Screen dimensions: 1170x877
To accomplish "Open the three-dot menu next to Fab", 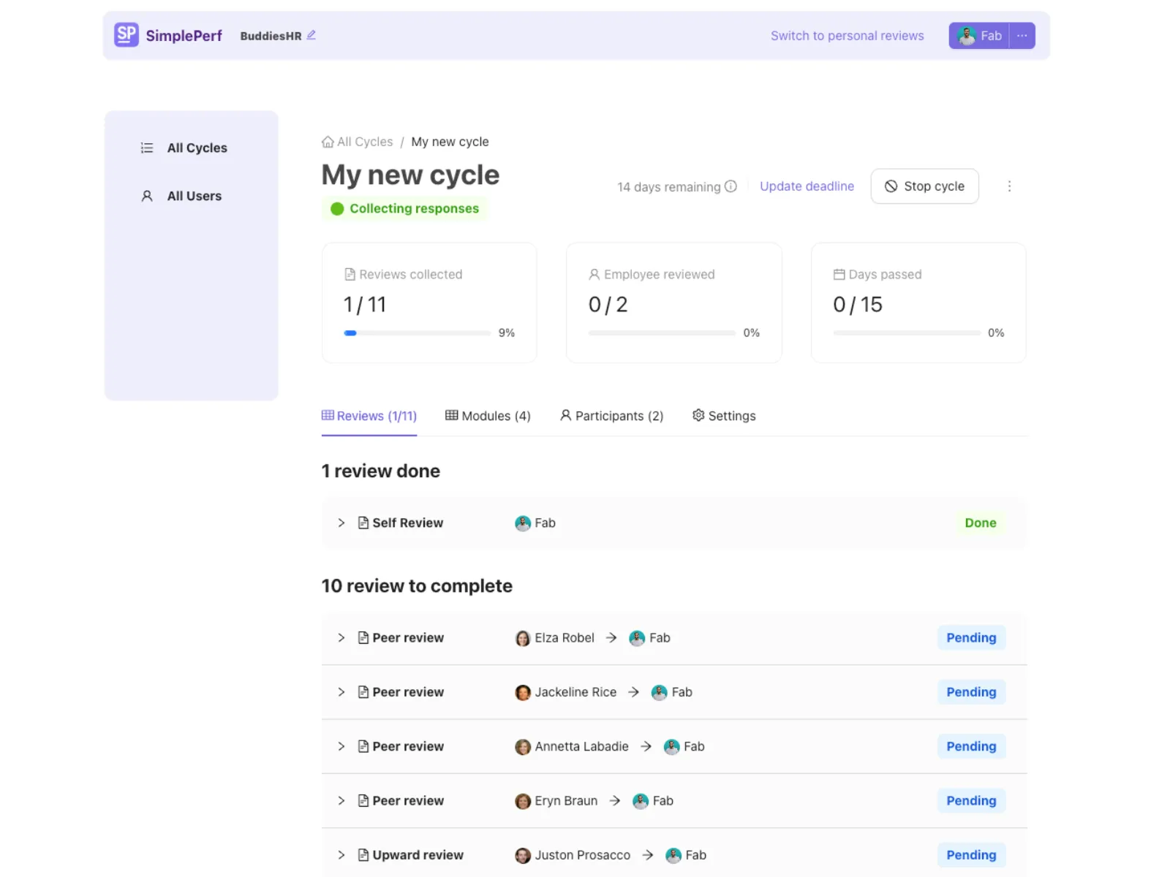I will click(x=1022, y=36).
